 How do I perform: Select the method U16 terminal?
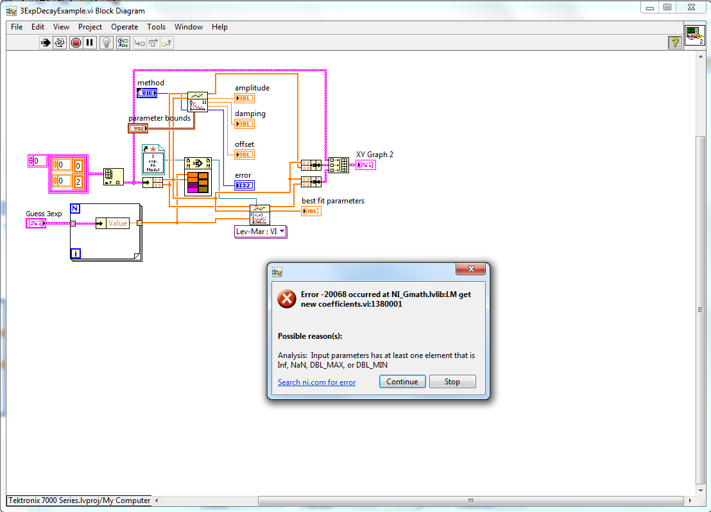click(x=147, y=93)
